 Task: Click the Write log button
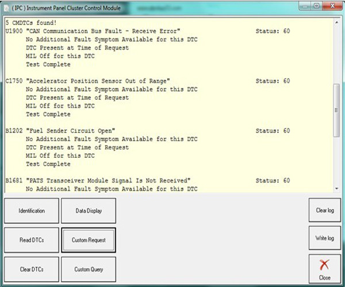(x=325, y=238)
